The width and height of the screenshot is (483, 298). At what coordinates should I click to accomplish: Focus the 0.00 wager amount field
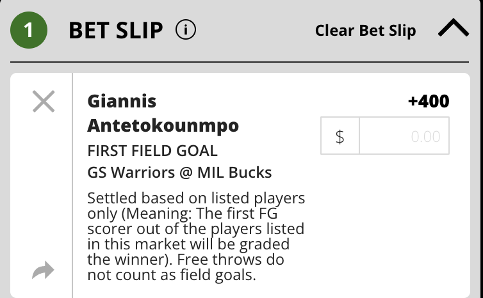(x=404, y=136)
